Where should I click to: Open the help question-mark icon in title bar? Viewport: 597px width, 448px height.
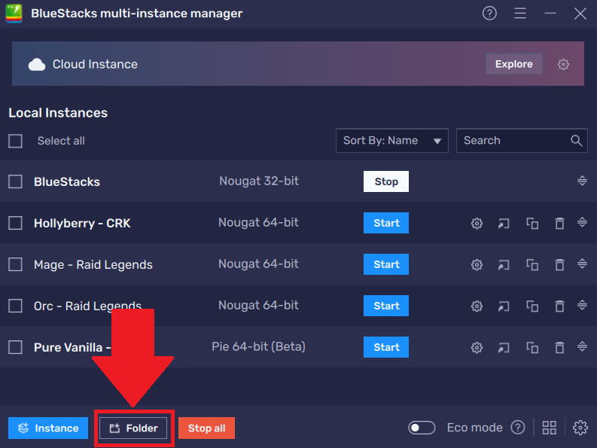pos(489,14)
